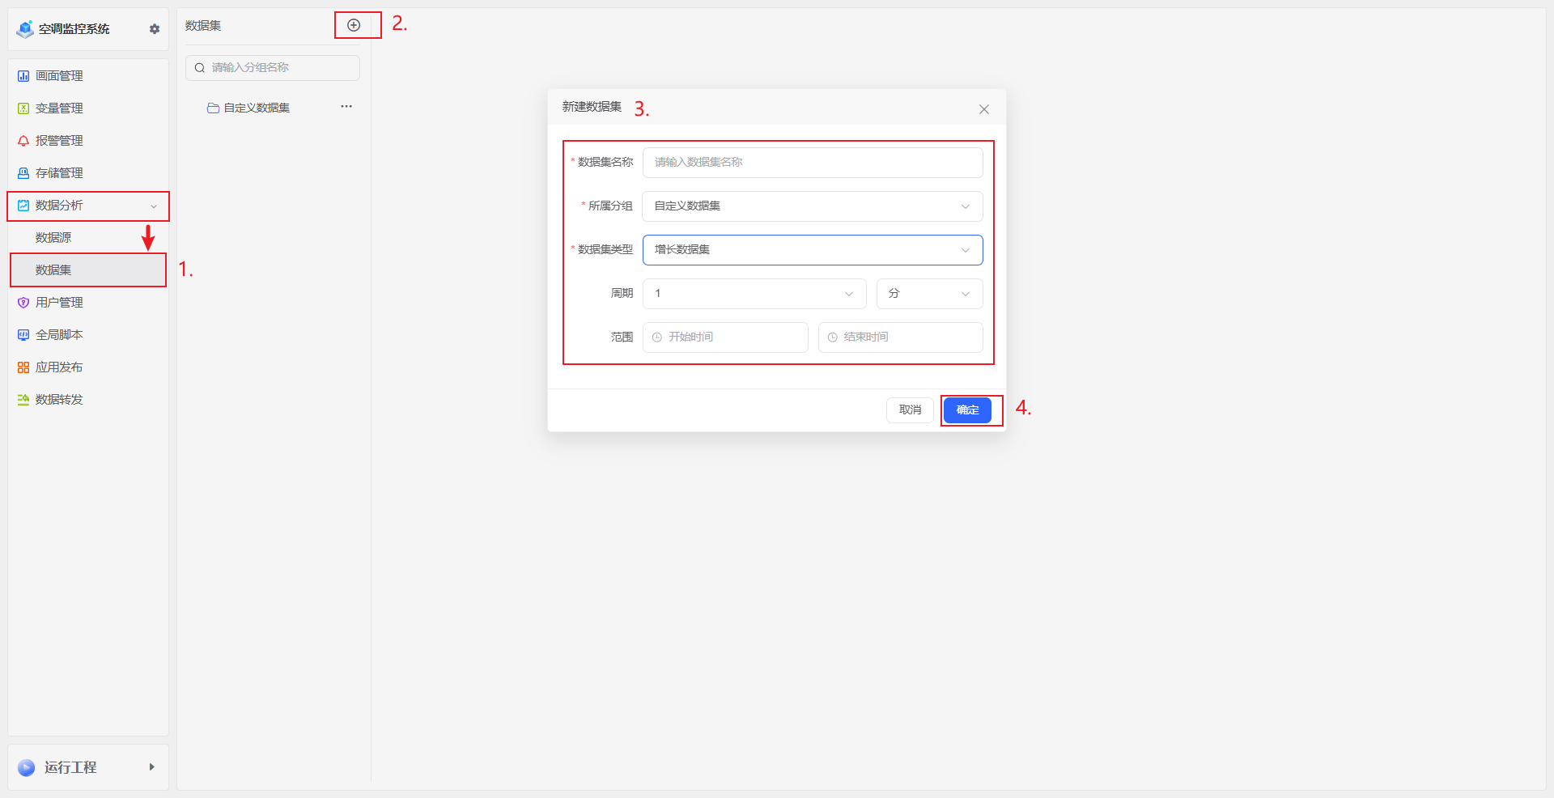Image resolution: width=1554 pixels, height=798 pixels.
Task: Click the 开始时间 range field
Action: coord(725,337)
